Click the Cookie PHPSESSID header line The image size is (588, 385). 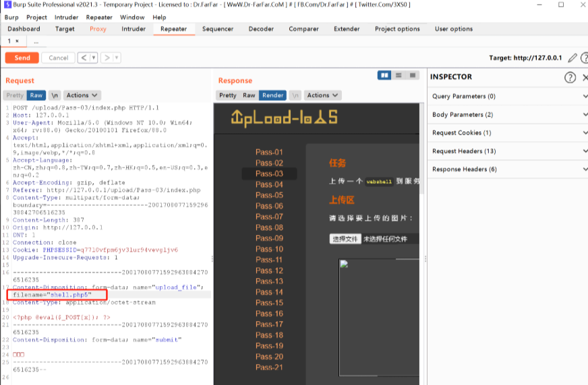[x=95, y=250]
